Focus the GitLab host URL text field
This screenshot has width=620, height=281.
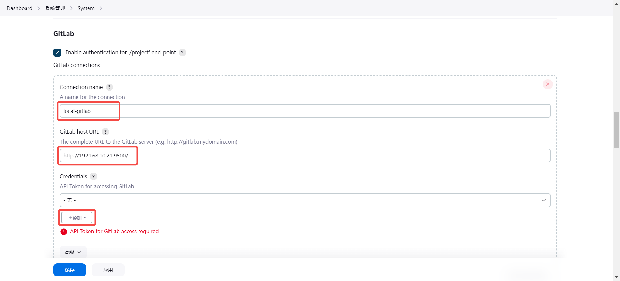305,156
